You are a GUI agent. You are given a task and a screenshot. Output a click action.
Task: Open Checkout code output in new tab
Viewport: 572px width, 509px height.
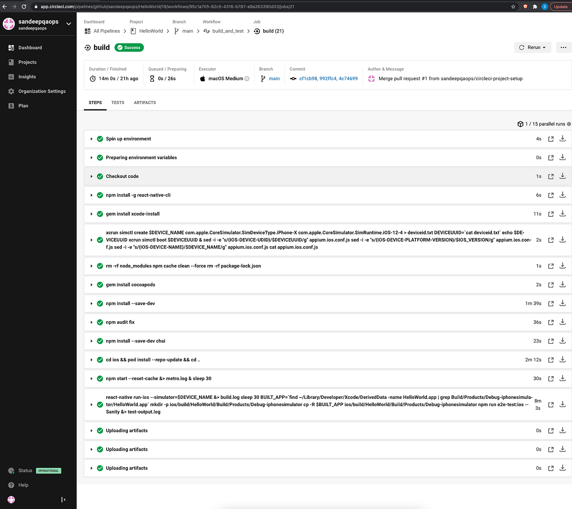(x=551, y=176)
